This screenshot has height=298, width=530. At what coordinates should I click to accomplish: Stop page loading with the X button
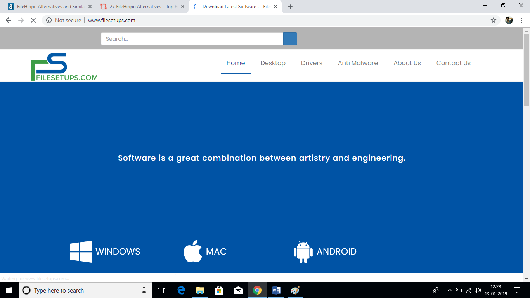tap(33, 20)
